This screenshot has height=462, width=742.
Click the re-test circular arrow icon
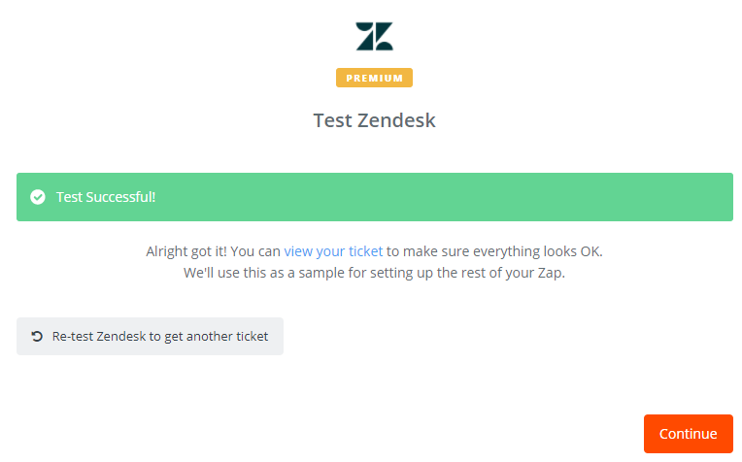[37, 337]
